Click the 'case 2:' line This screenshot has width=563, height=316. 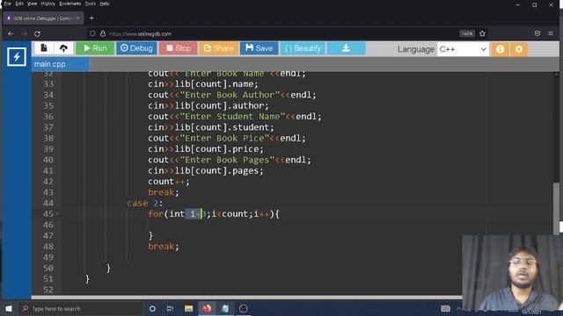coord(144,203)
